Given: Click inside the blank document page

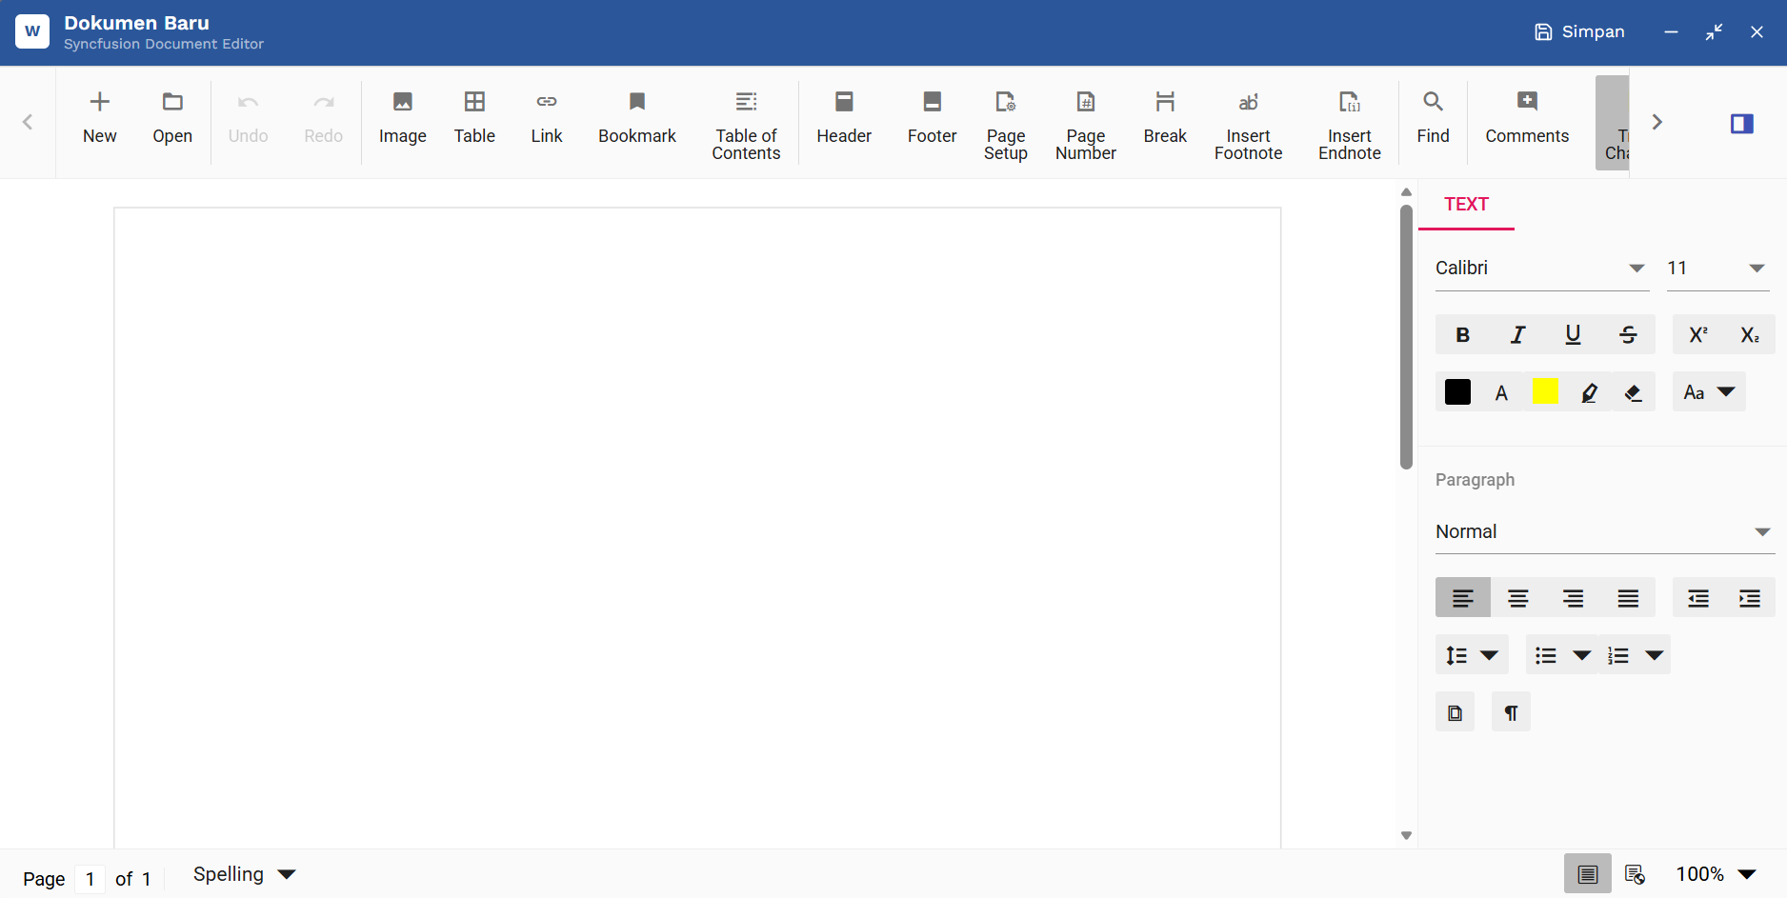Looking at the screenshot, I should point(697,528).
